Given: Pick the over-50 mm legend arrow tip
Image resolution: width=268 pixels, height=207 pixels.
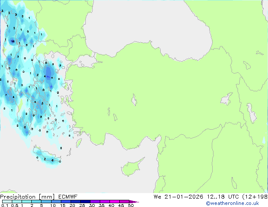Looking at the screenshot, I should click(x=134, y=202).
